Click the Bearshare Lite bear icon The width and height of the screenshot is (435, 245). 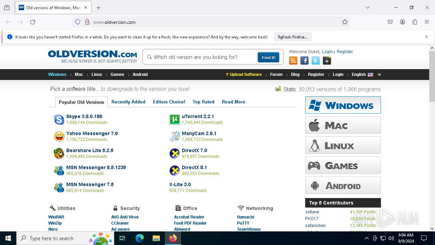coord(59,153)
